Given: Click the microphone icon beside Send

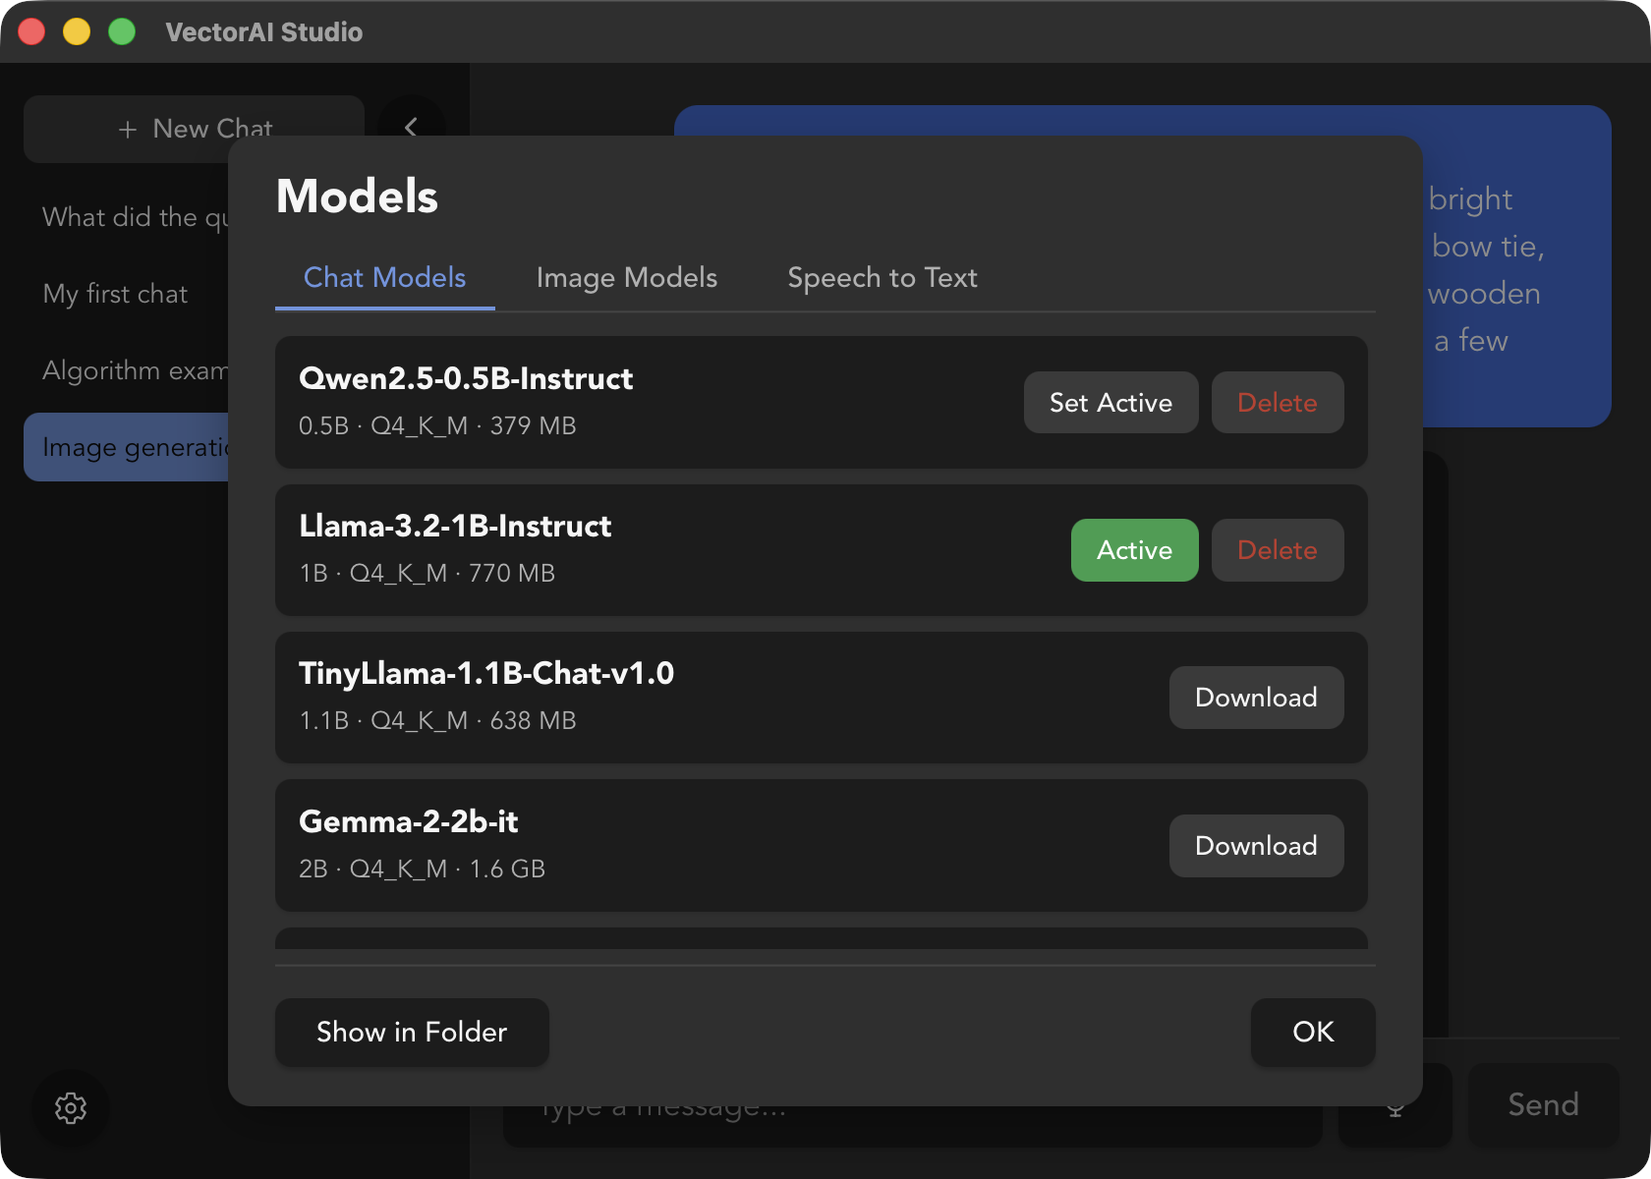Looking at the screenshot, I should point(1395,1108).
